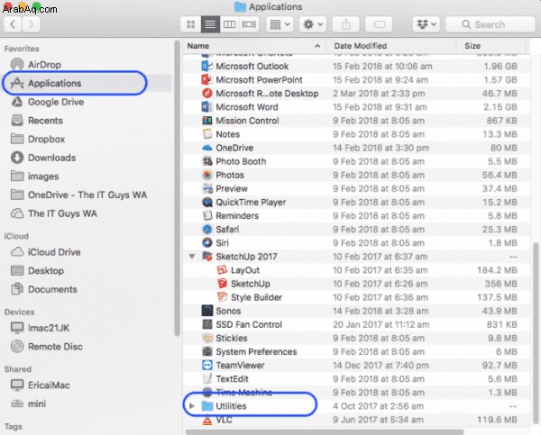Select the Safari app icon
This screenshot has width=541, height=435.
click(207, 230)
